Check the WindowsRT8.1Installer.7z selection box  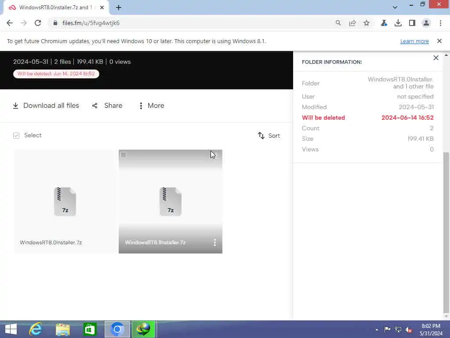(x=123, y=154)
